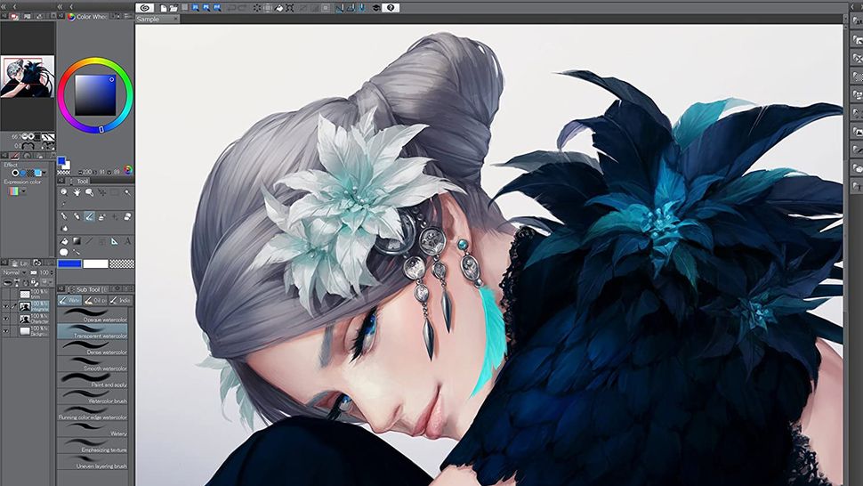Select the Character layer row
This screenshot has height=486, width=863.
click(x=35, y=319)
